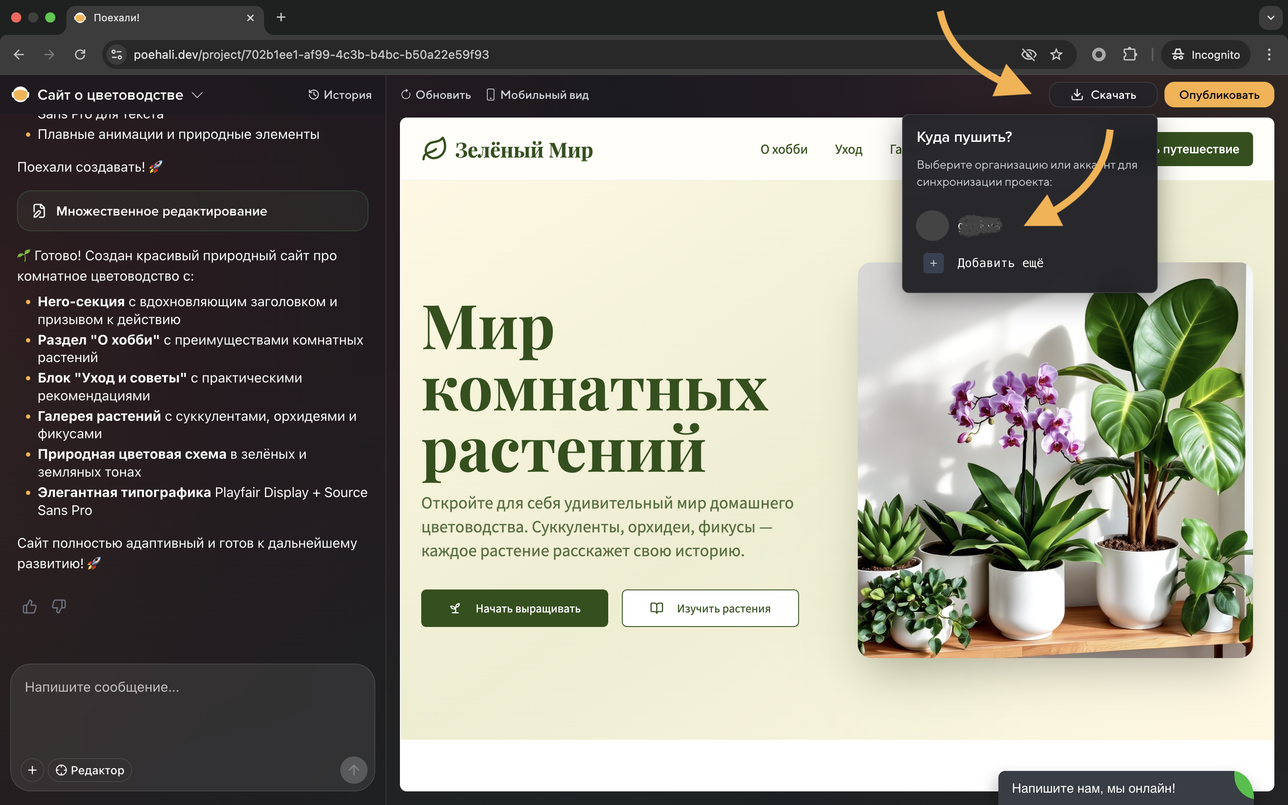Give thumbs up on the assistant message
Image resolution: width=1288 pixels, height=805 pixels.
(x=29, y=607)
